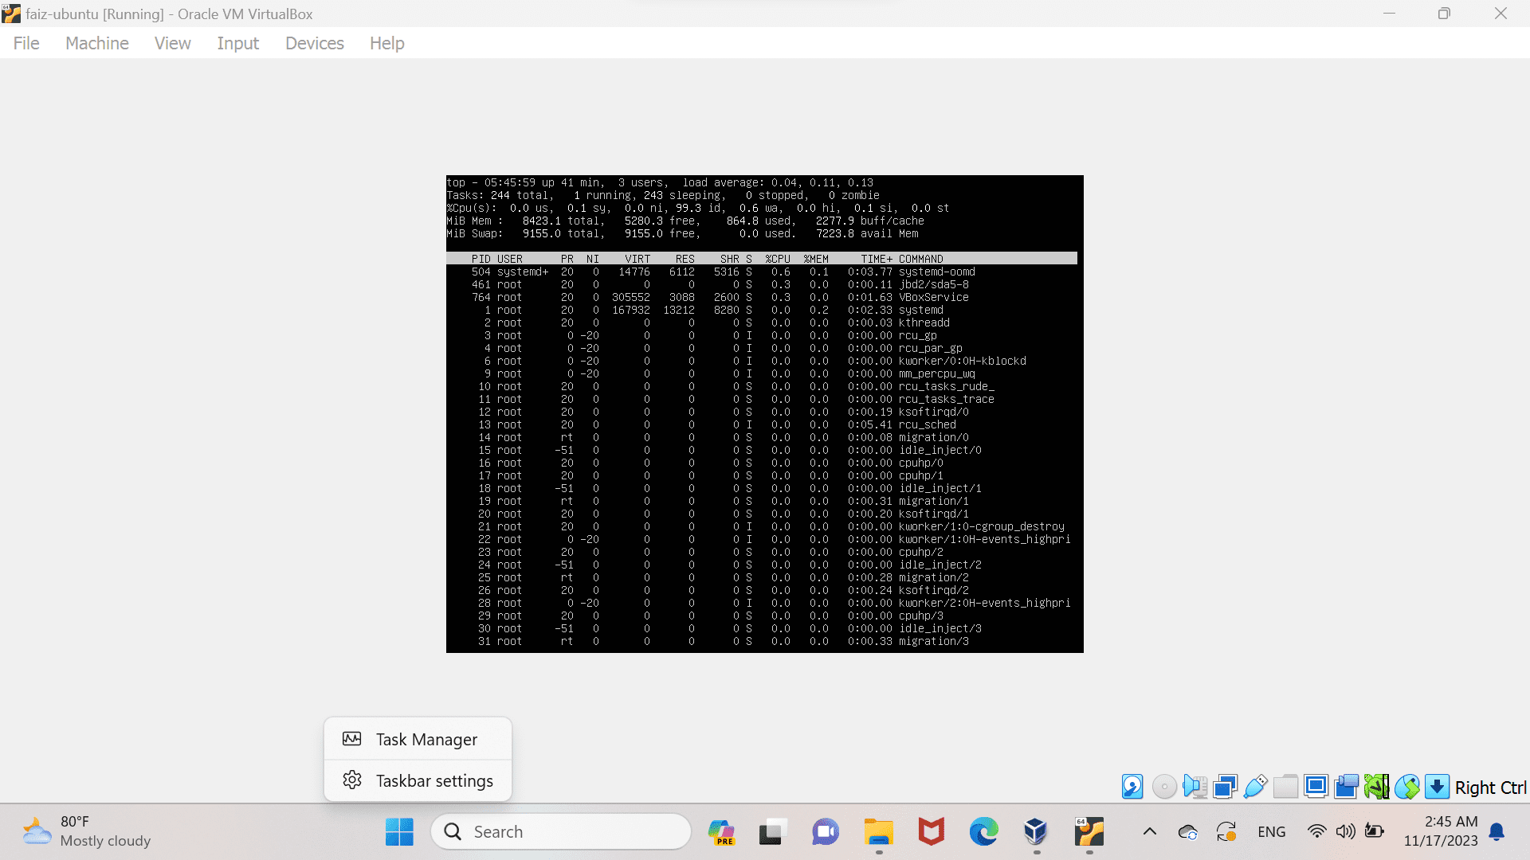Click the cpuhp/3 process row
This screenshot has width=1530, height=860.
[x=762, y=616]
